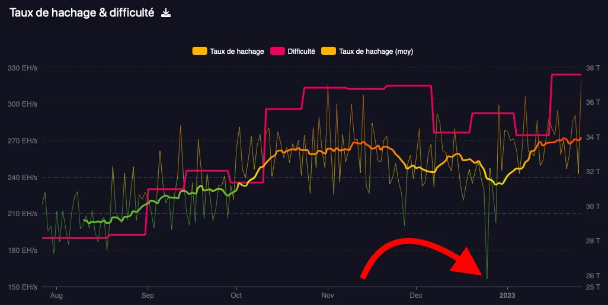Toggle the Taux de hachage legend swatch

pyautogui.click(x=200, y=51)
